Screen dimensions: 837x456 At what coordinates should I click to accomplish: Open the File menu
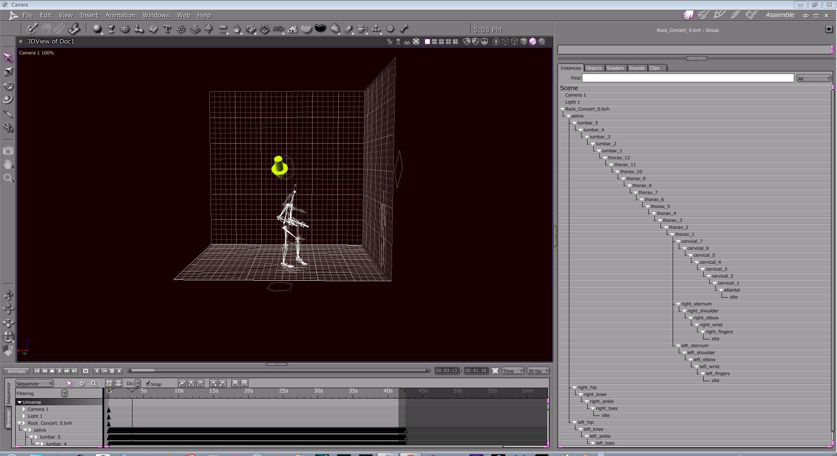coord(27,15)
